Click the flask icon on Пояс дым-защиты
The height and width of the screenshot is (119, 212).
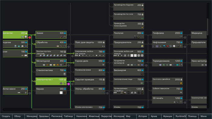click(104, 42)
